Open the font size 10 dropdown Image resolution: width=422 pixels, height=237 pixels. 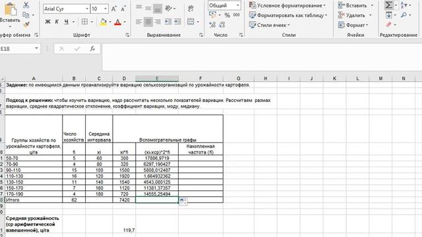[x=105, y=9]
